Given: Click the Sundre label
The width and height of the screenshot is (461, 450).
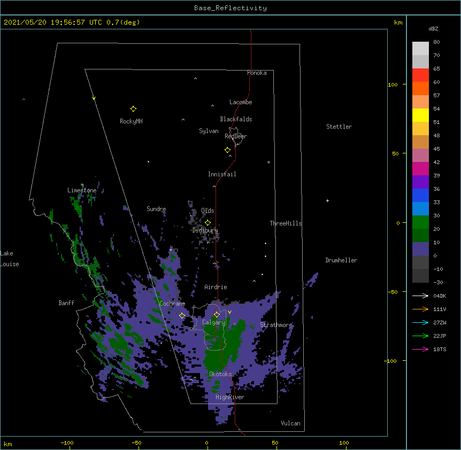Looking at the screenshot, I should click(156, 209).
